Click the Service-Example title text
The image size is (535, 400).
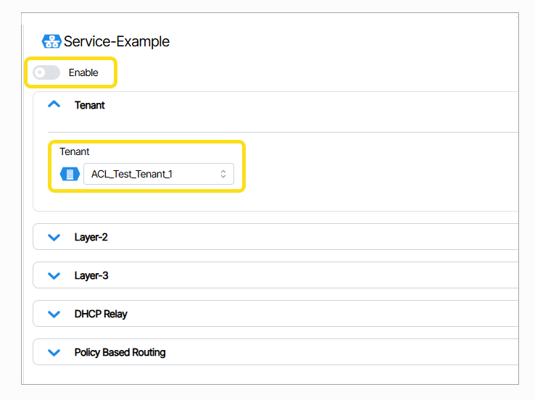point(117,41)
